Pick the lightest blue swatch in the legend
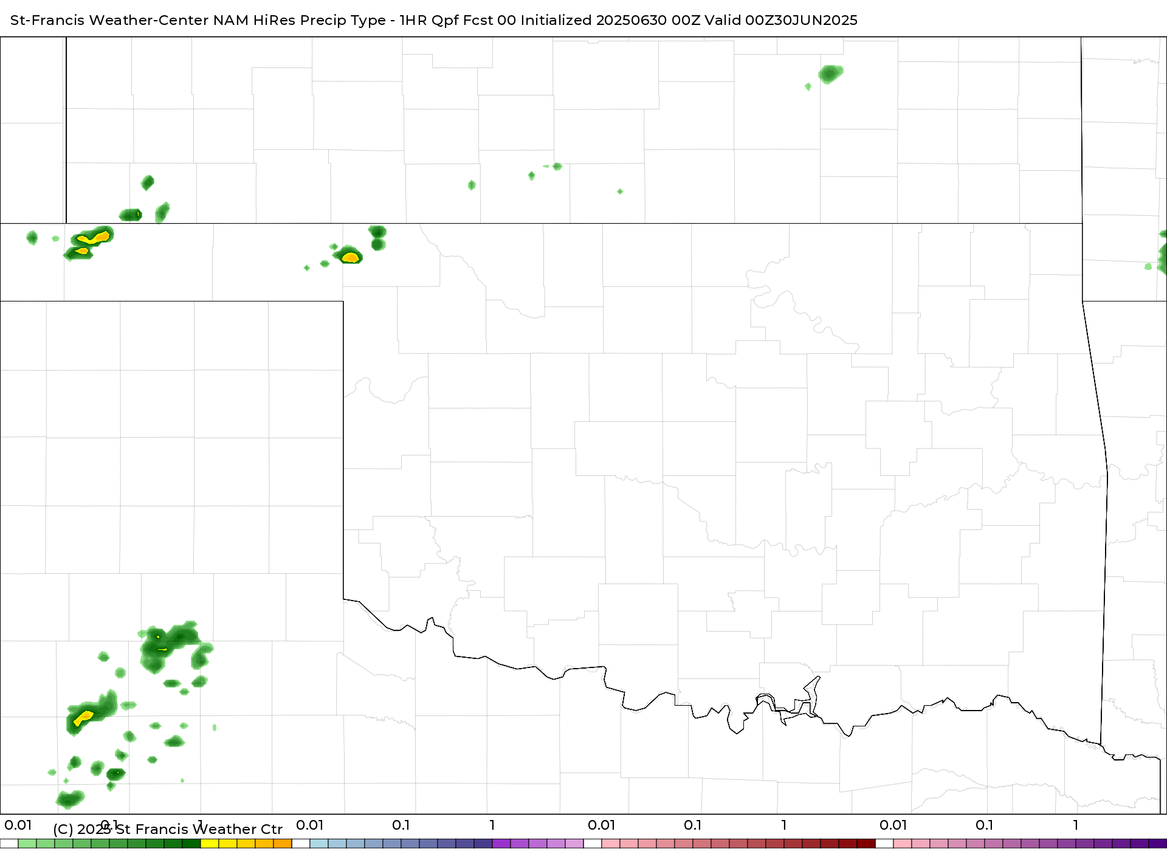 (319, 844)
